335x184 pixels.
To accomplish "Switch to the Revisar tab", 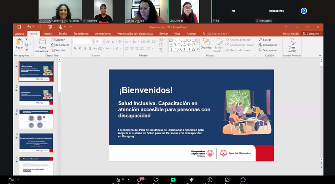I will 164,34.
